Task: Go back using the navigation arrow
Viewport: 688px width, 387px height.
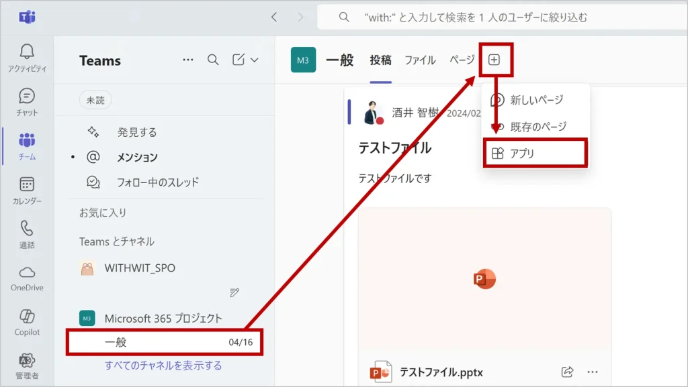Action: [x=274, y=17]
